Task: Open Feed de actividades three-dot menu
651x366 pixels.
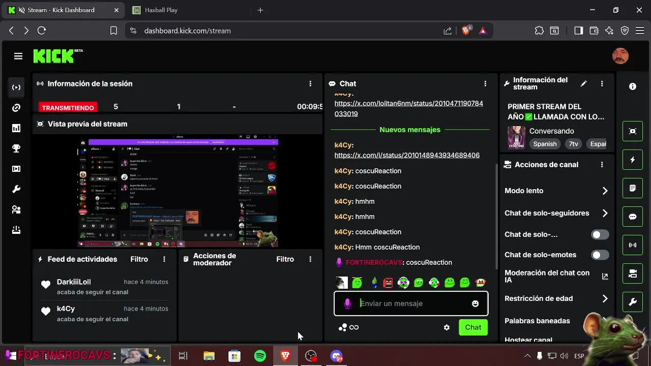Action: [x=164, y=259]
